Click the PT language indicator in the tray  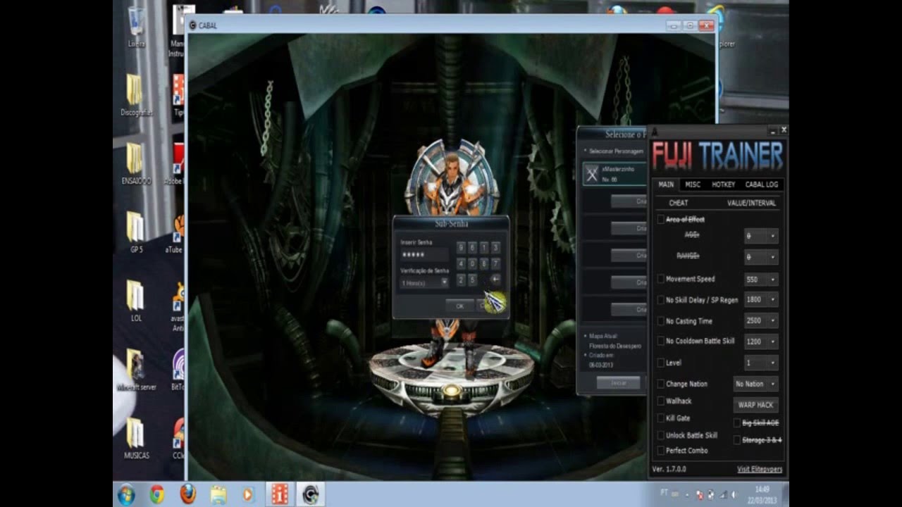pos(665,493)
